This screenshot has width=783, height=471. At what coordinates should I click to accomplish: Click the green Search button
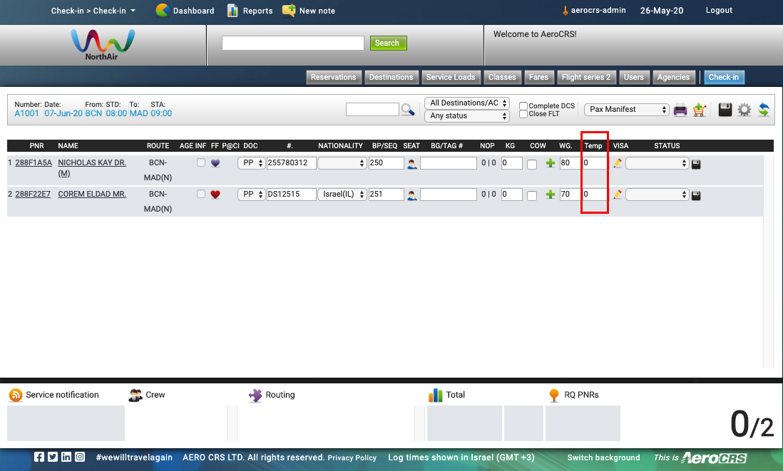388,43
